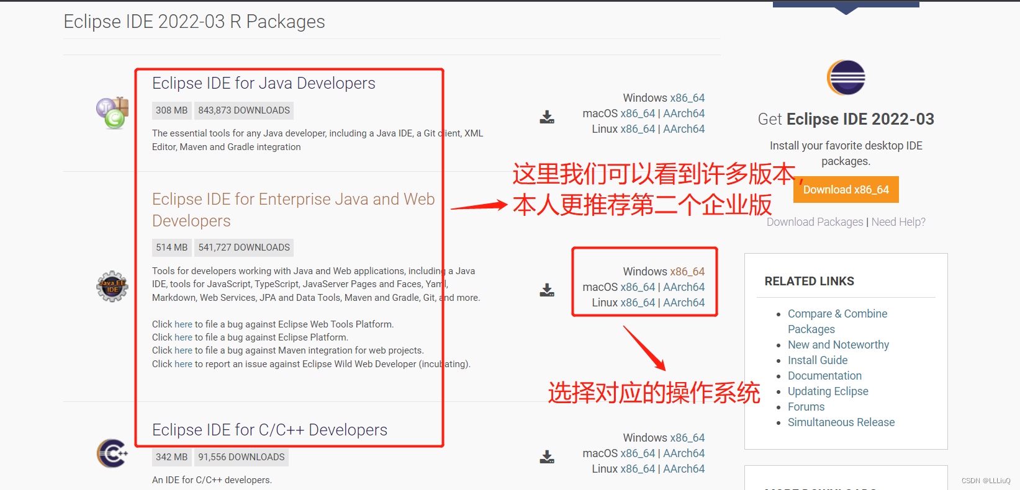Open the Updating Eclipse link
Screen dimensions: 1020x490
(x=828, y=391)
